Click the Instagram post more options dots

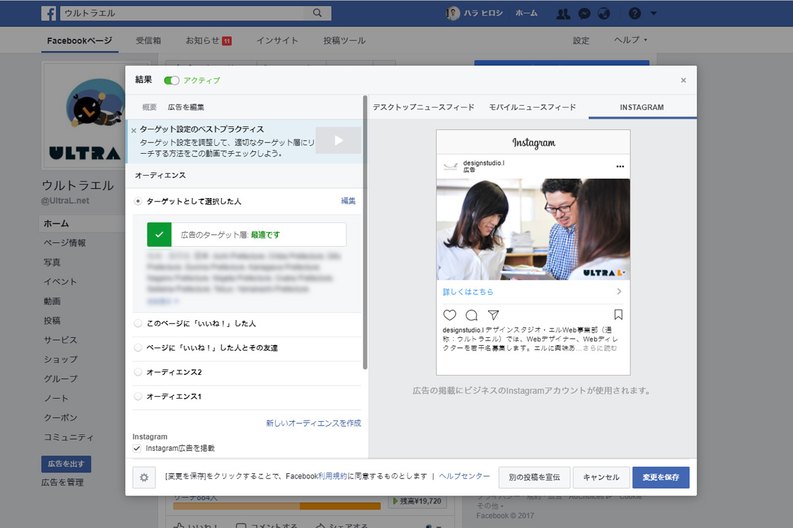point(620,166)
